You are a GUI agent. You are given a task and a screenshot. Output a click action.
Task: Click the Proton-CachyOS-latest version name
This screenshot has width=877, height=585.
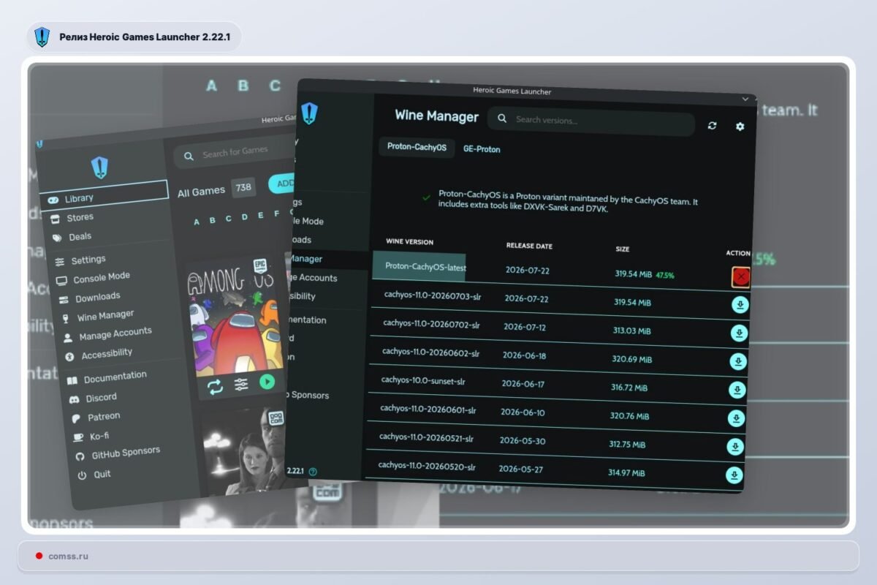tap(426, 267)
